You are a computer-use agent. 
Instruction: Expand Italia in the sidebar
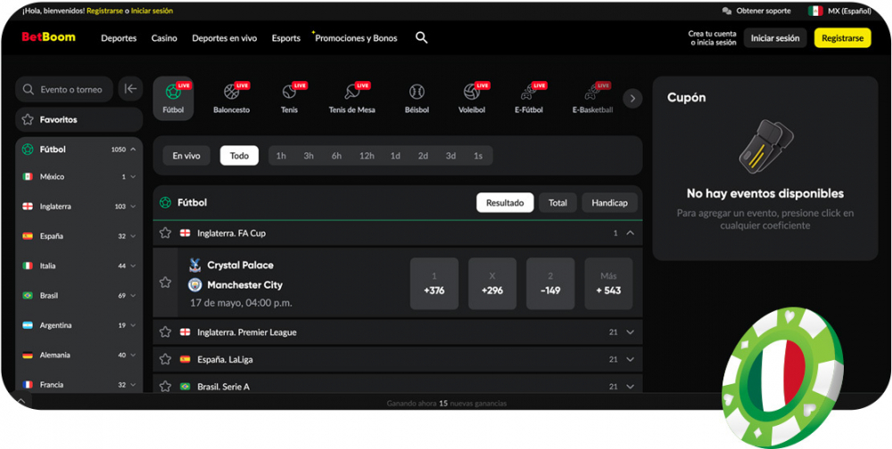[133, 266]
